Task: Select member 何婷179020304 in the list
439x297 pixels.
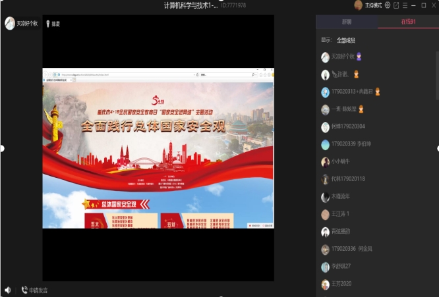Action: pyautogui.click(x=348, y=126)
